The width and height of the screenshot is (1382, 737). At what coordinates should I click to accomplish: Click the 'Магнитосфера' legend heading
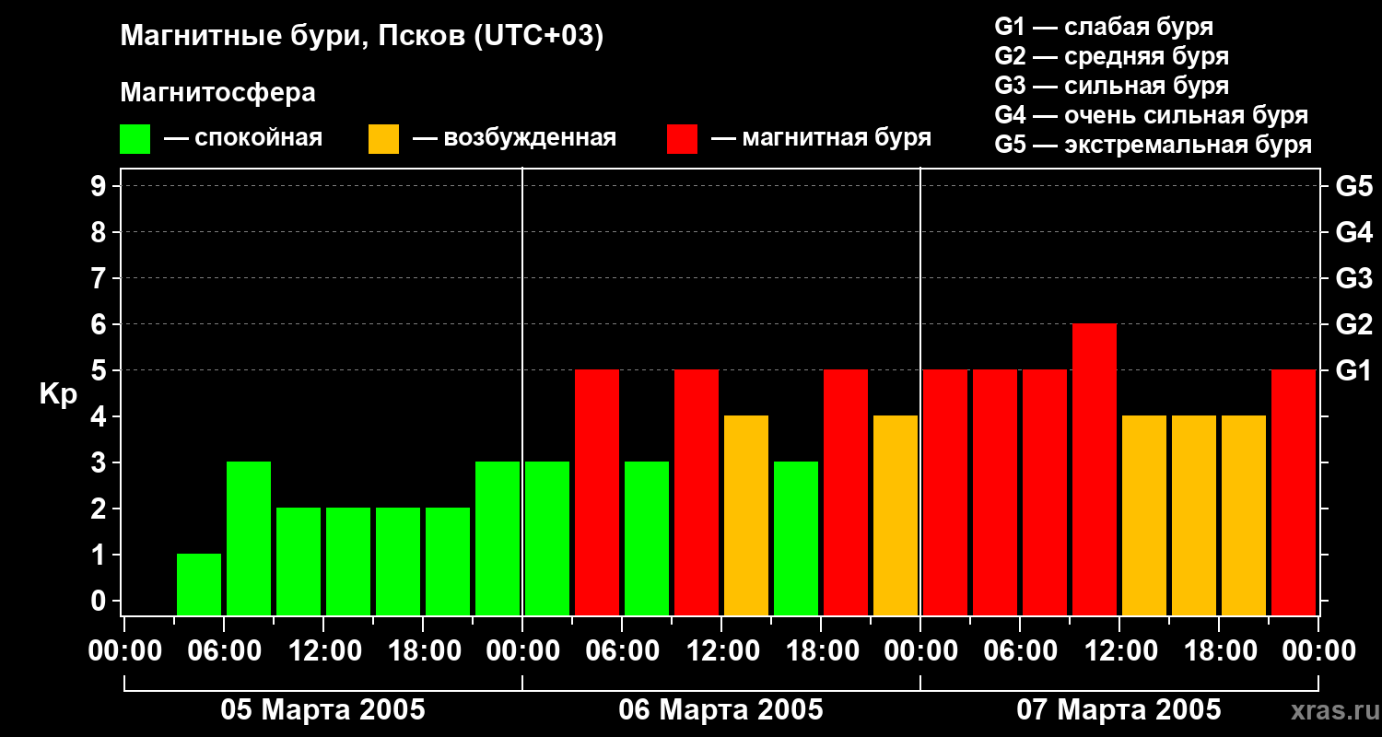pos(217,93)
